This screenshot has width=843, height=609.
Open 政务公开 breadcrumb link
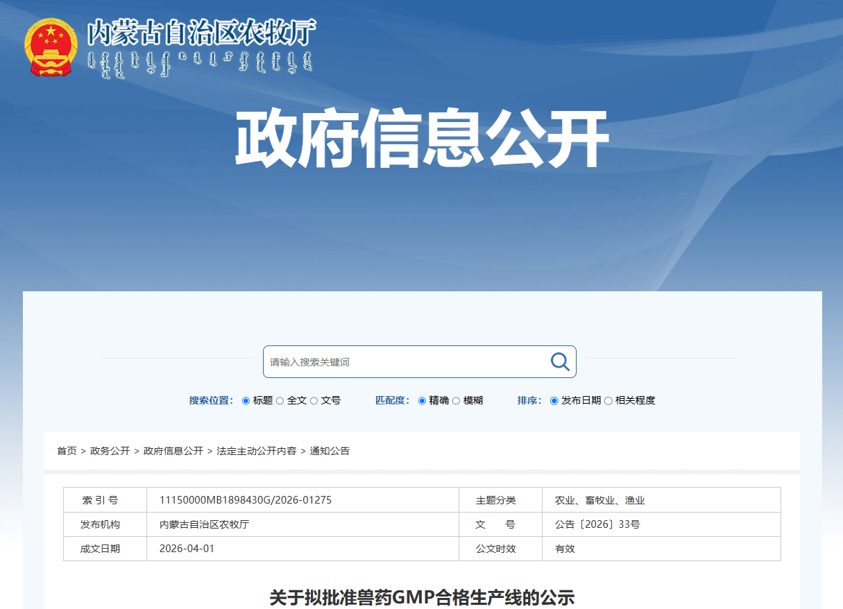(110, 451)
